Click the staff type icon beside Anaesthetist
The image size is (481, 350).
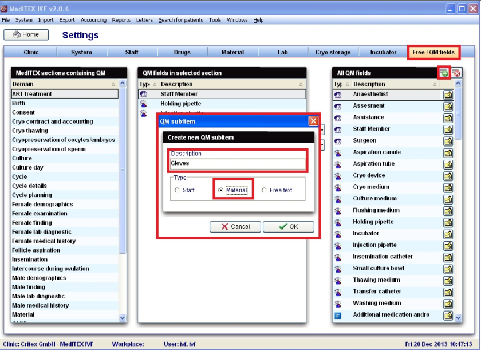(338, 95)
